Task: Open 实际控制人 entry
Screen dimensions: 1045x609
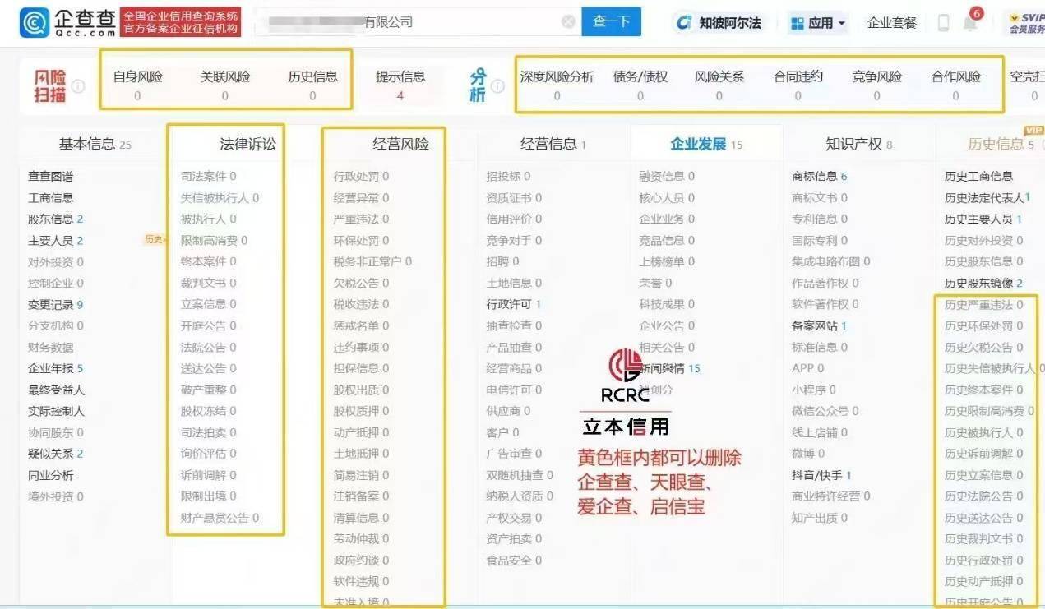Action: [56, 411]
